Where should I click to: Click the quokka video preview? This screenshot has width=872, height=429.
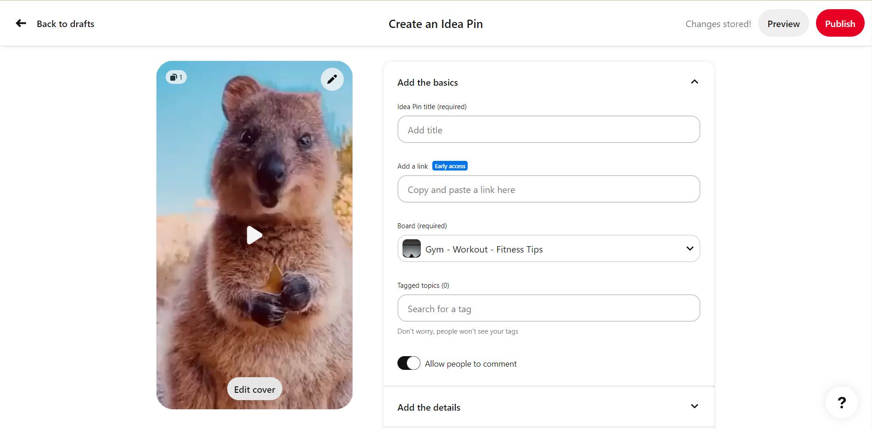(x=254, y=235)
